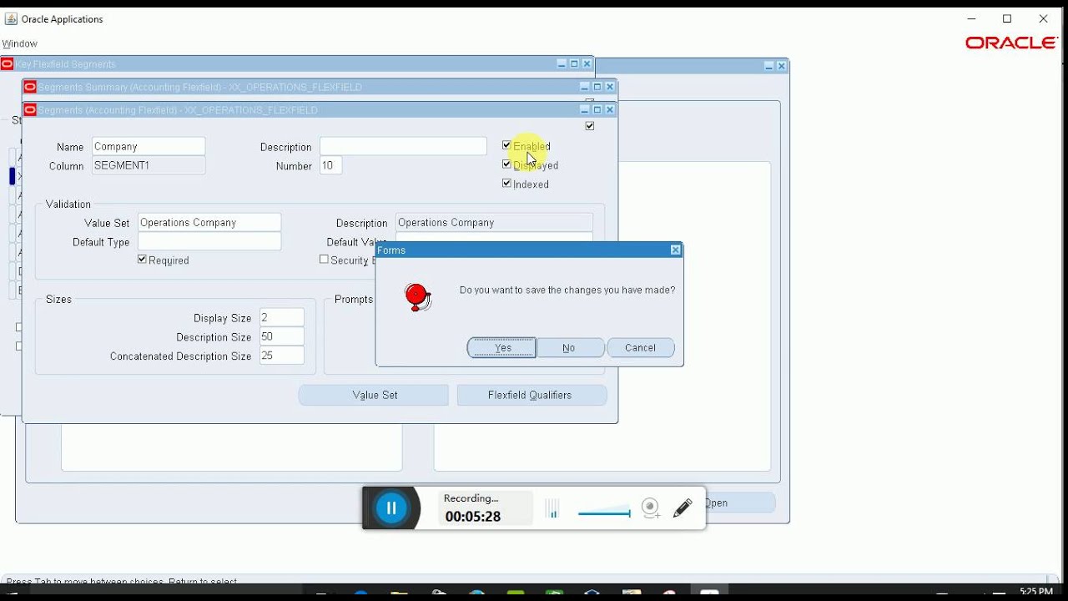This screenshot has height=601, width=1068.
Task: Click the Value Set field Operations Company
Action: point(209,222)
